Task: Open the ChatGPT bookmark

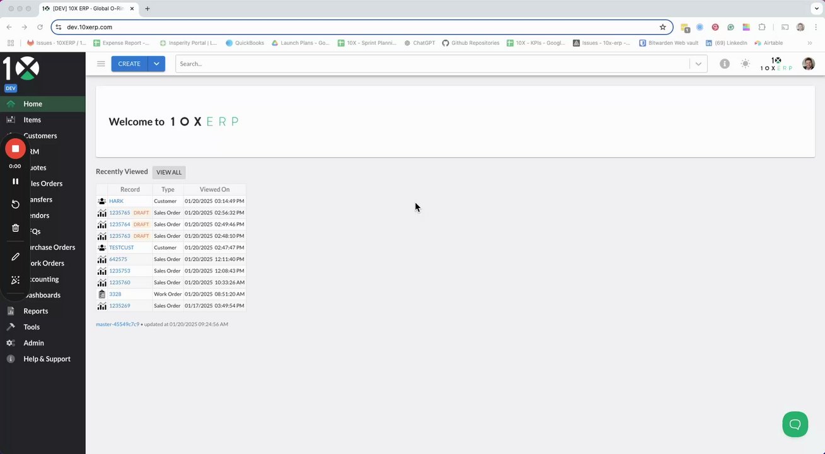Action: [x=420, y=43]
